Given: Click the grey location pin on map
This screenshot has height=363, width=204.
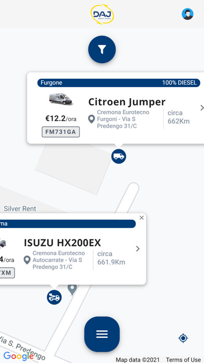Looking at the screenshot, I should coord(72,289).
